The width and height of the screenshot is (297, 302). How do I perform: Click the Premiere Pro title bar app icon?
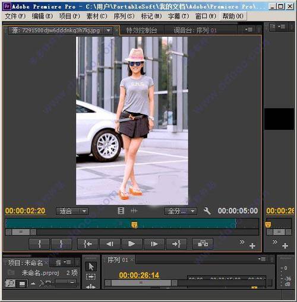click(7, 7)
